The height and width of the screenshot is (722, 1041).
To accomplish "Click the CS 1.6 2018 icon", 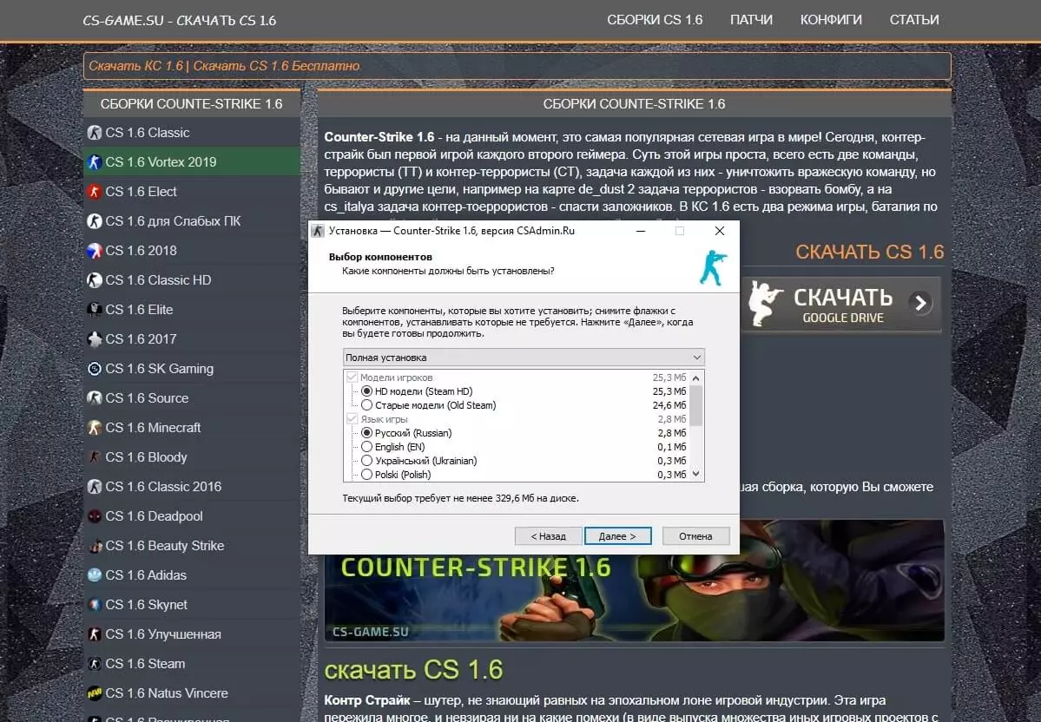I will pyautogui.click(x=95, y=251).
